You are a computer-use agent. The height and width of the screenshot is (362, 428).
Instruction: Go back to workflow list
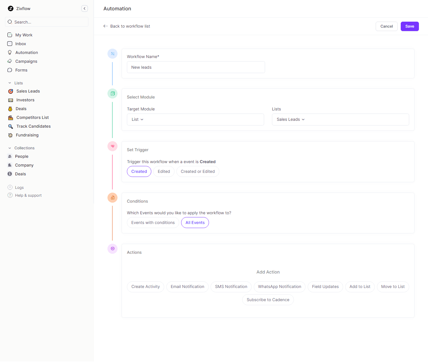point(127,26)
